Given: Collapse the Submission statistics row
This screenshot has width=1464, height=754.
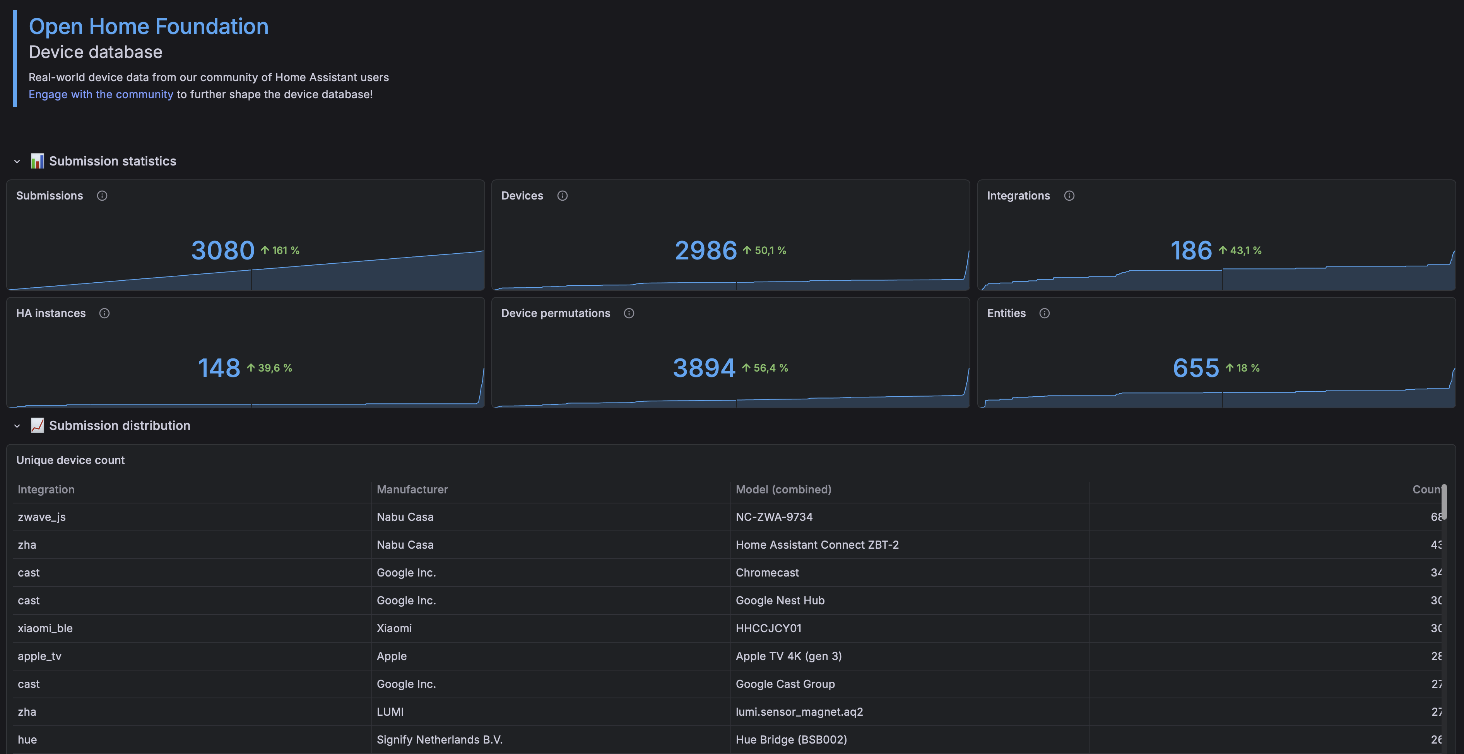Looking at the screenshot, I should point(17,162).
